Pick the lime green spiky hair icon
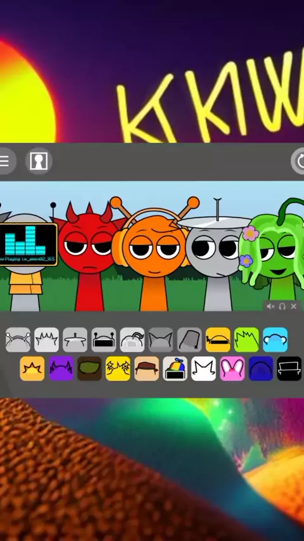This screenshot has width=304, height=541. pyautogui.click(x=246, y=340)
